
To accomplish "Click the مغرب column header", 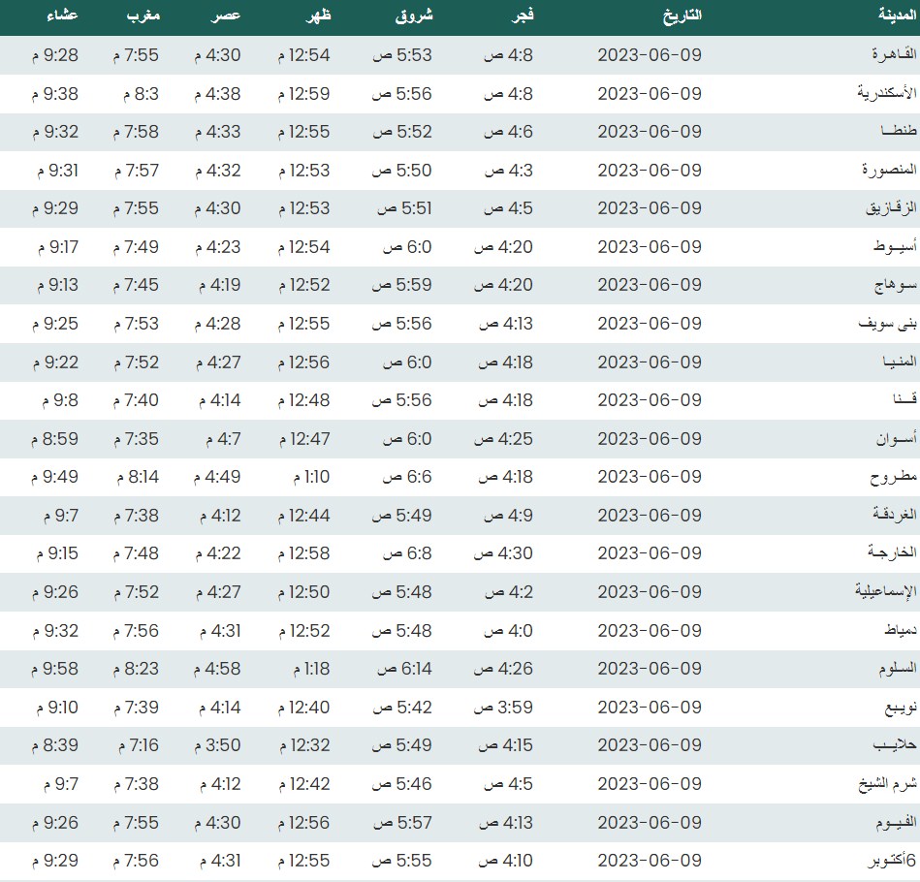I will click(x=141, y=16).
